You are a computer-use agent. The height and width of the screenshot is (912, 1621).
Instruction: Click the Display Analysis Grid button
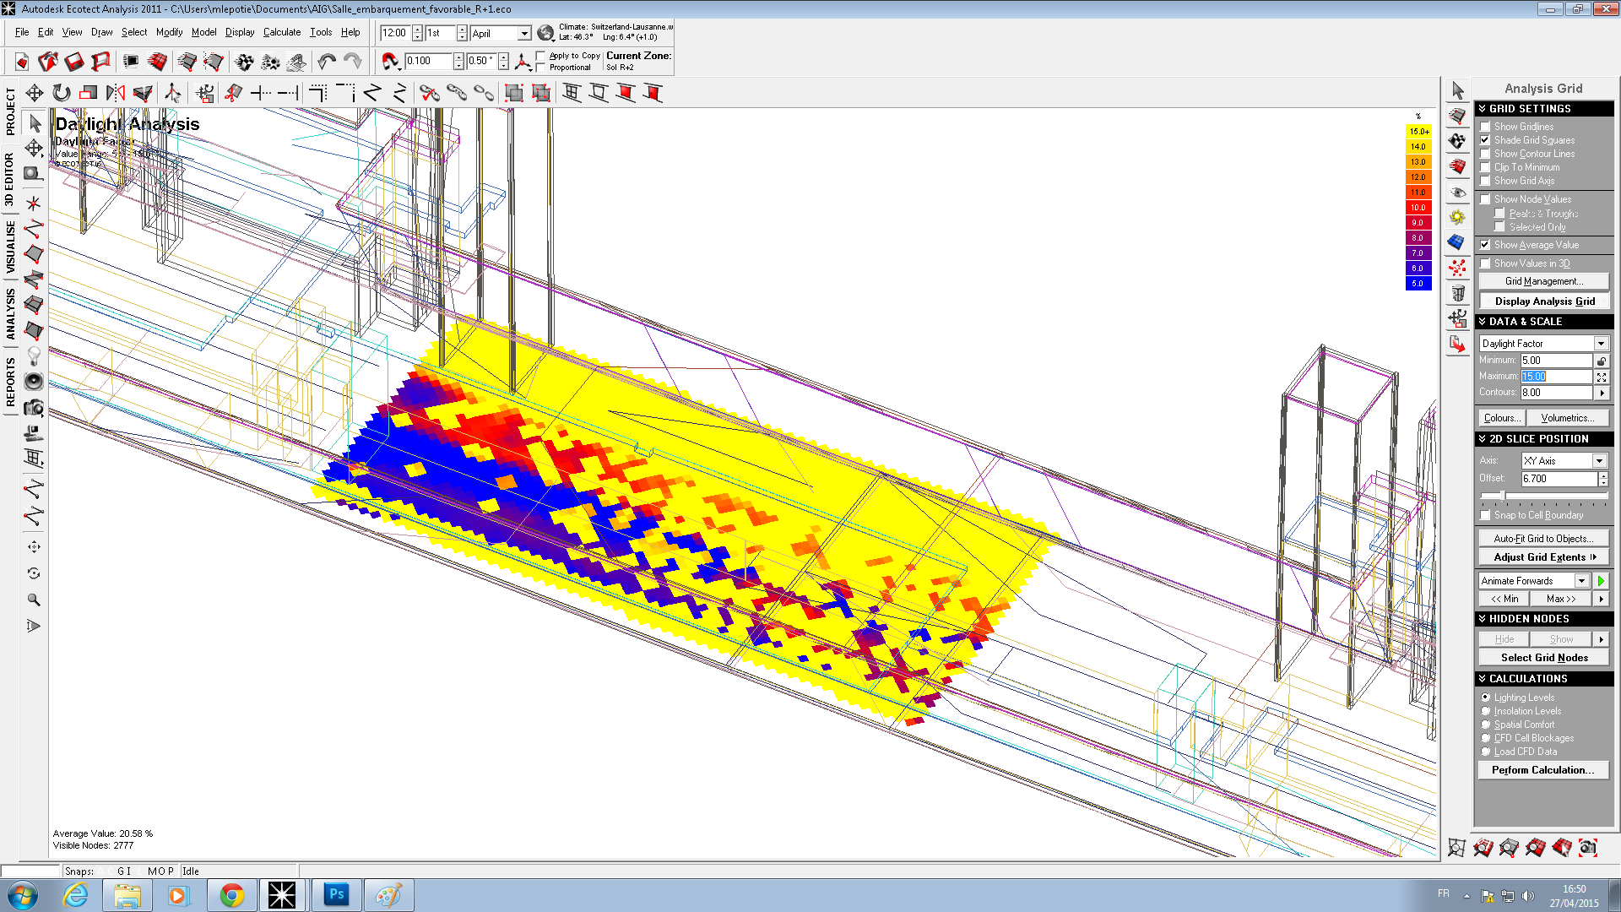tap(1543, 301)
